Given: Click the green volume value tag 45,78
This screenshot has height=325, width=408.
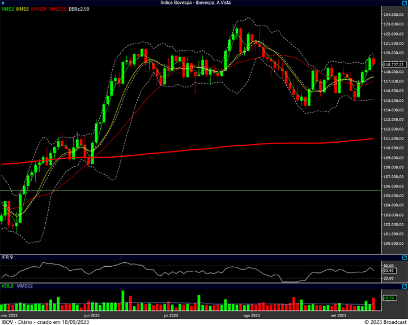Looking at the screenshot, I should 388,298.
